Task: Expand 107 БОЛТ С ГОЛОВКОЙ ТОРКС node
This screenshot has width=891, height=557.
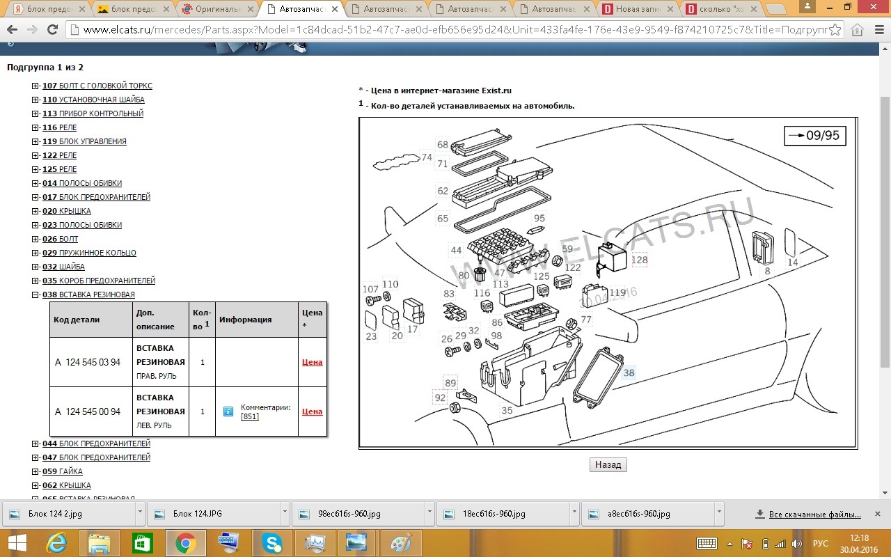Action: [x=36, y=86]
